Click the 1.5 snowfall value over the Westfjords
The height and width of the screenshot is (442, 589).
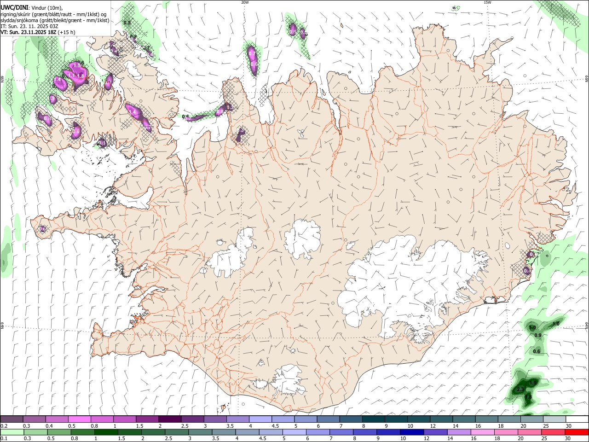[77, 66]
